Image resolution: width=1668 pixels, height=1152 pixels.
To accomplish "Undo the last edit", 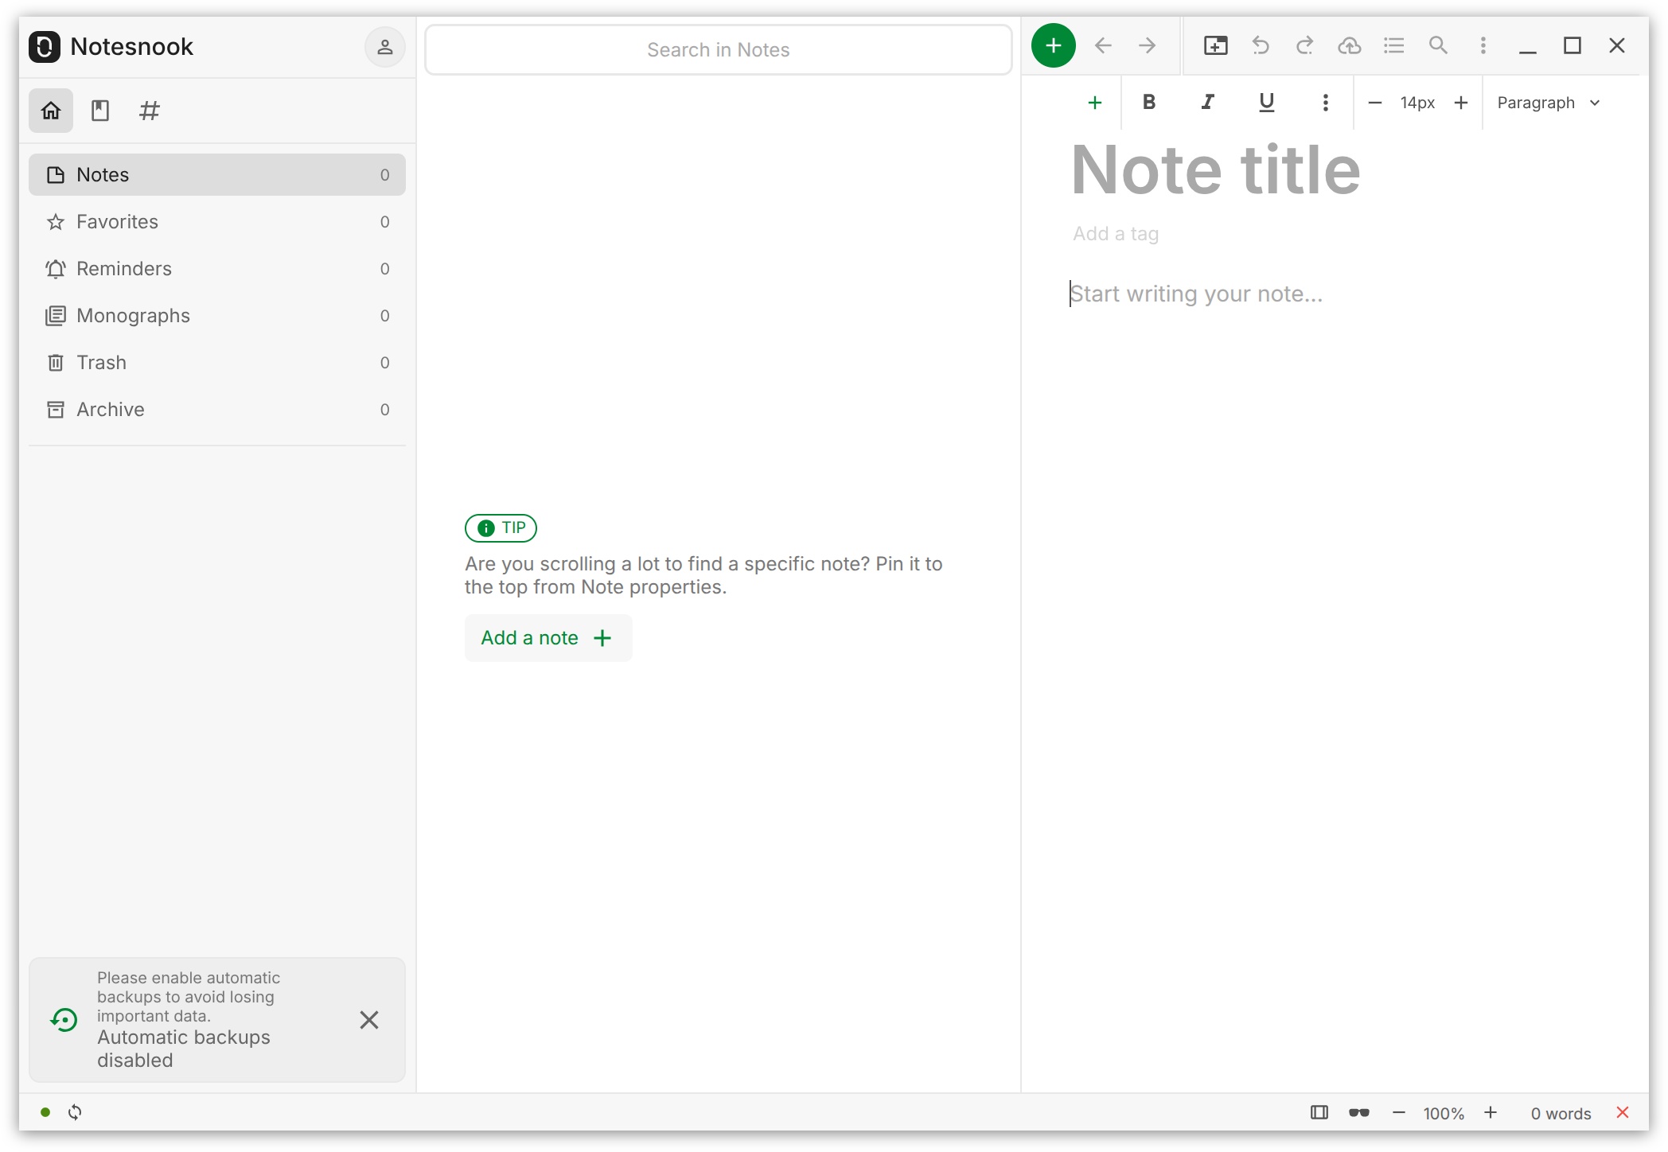I will coord(1260,45).
